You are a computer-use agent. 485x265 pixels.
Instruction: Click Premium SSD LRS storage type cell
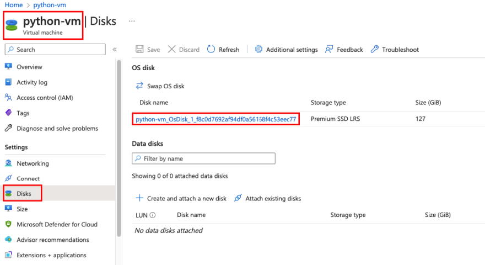[335, 119]
